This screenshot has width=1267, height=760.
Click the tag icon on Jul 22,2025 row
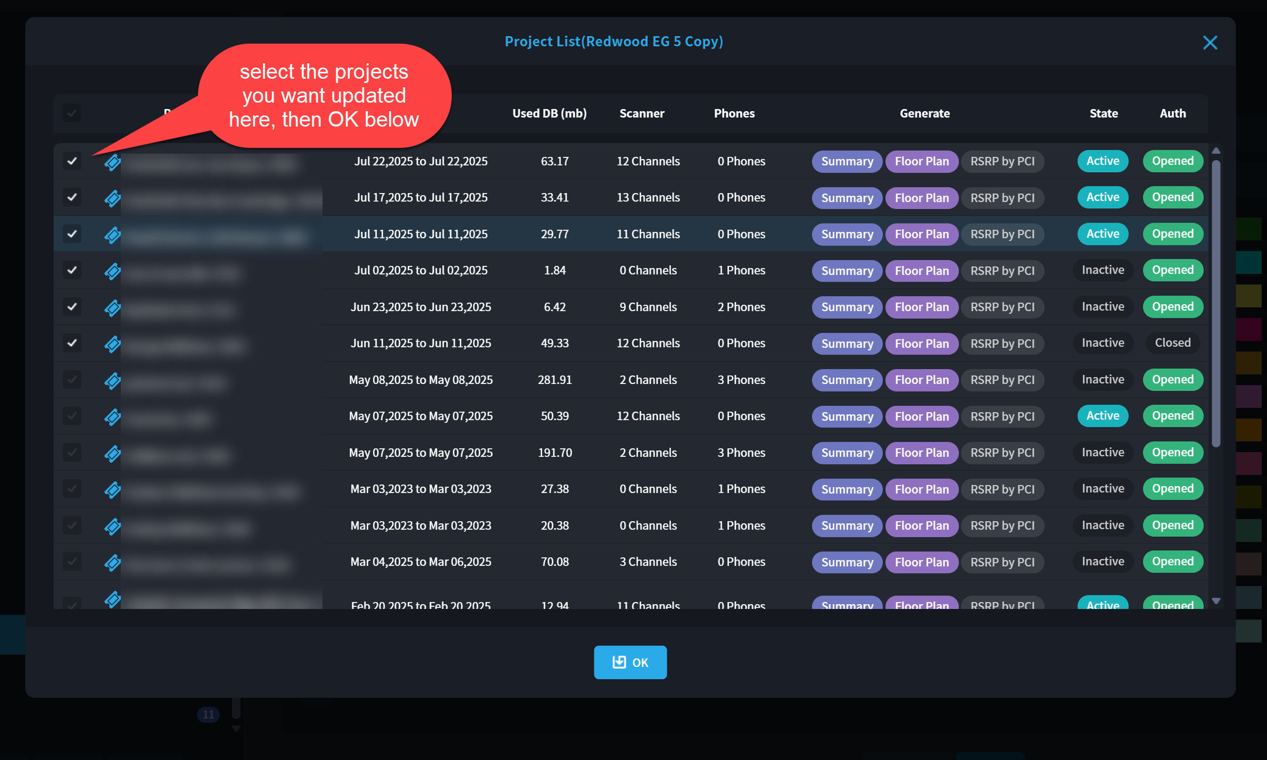tap(112, 162)
